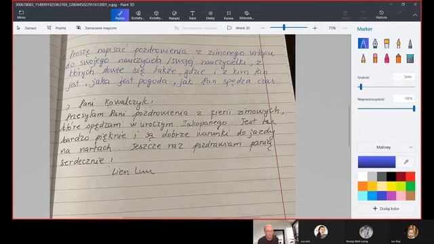Activate the eyedropper color tool
434x244 pixels.
(406, 162)
